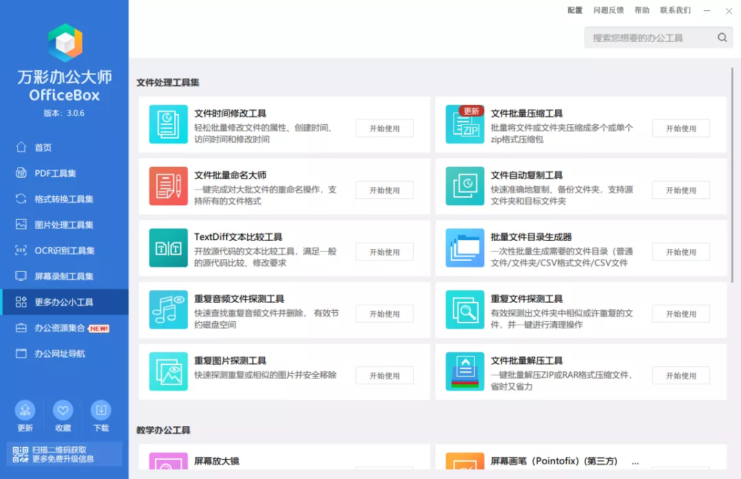Click the 文件批量压缩工具 ZIP icon
The height and width of the screenshot is (479, 741).
464,124
